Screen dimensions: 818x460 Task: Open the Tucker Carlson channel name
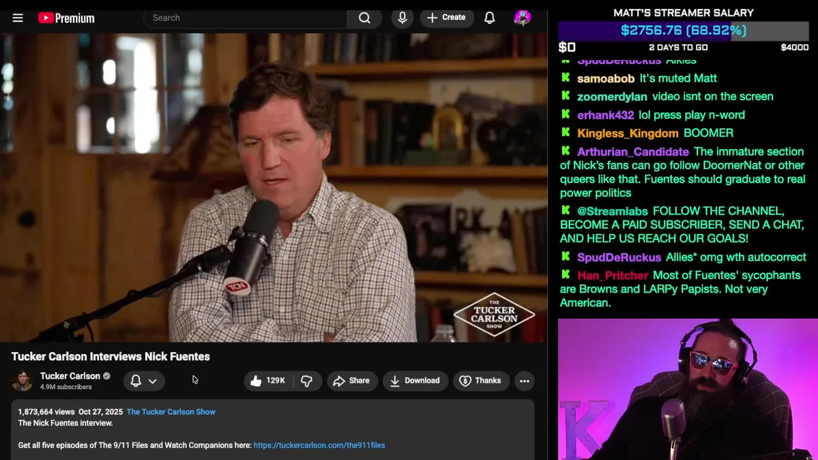click(70, 376)
